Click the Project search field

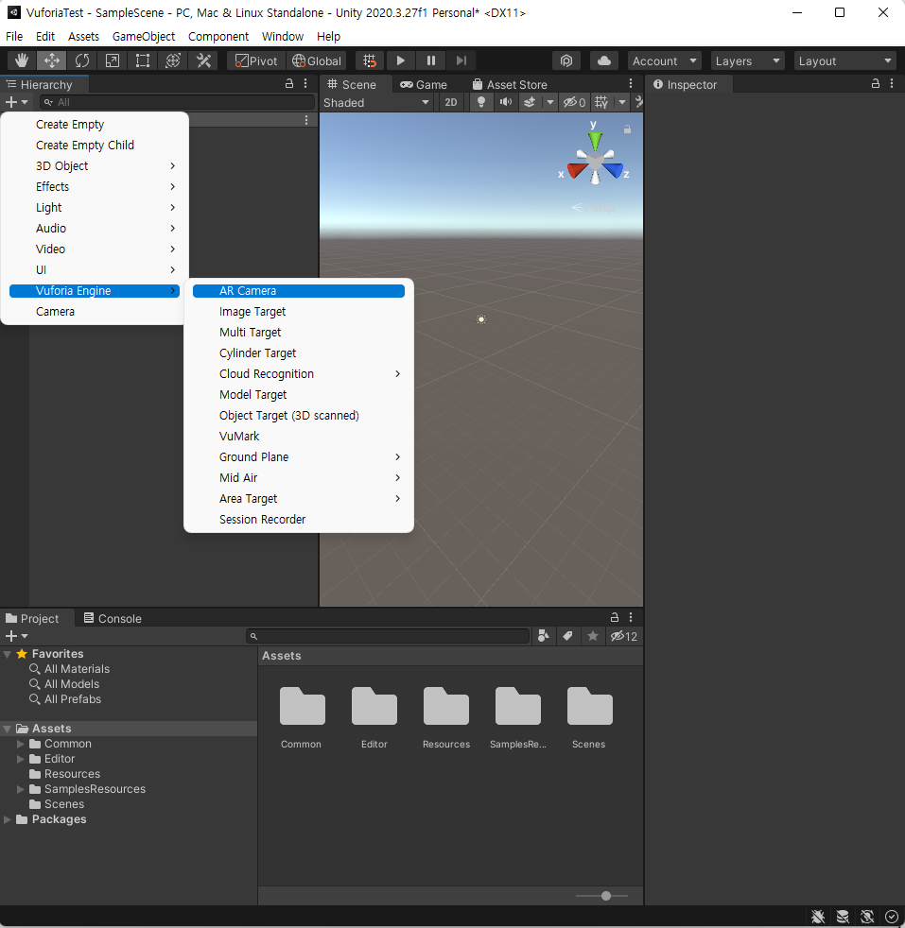388,636
